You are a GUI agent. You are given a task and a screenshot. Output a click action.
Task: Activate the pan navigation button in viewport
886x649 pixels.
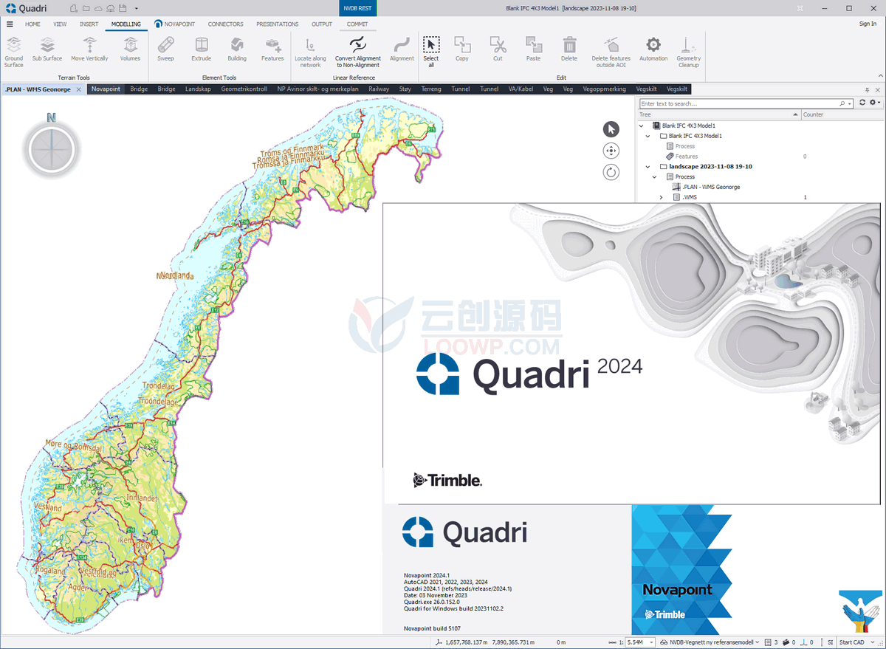click(x=611, y=151)
